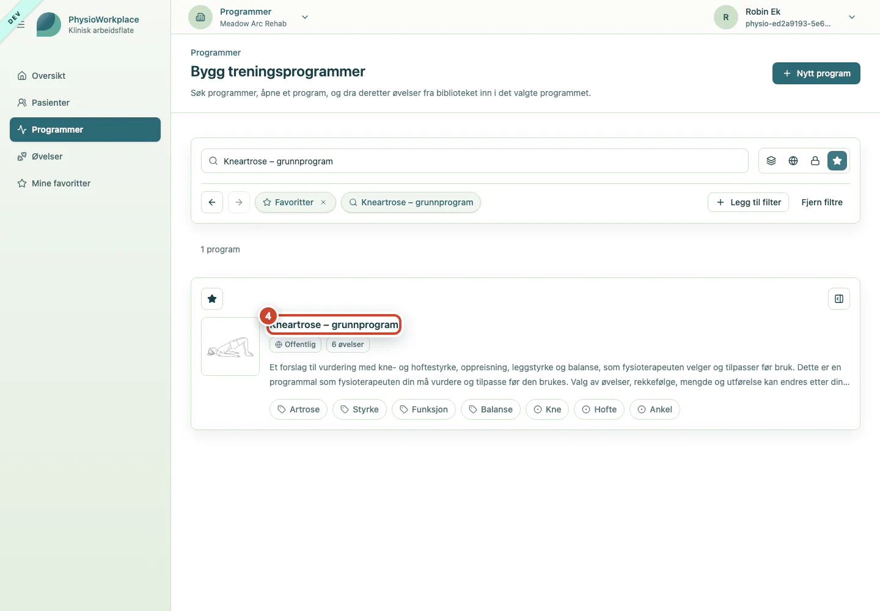Viewport: 880px width, 611px height.
Task: Go back with the left arrow button
Action: pyautogui.click(x=212, y=202)
